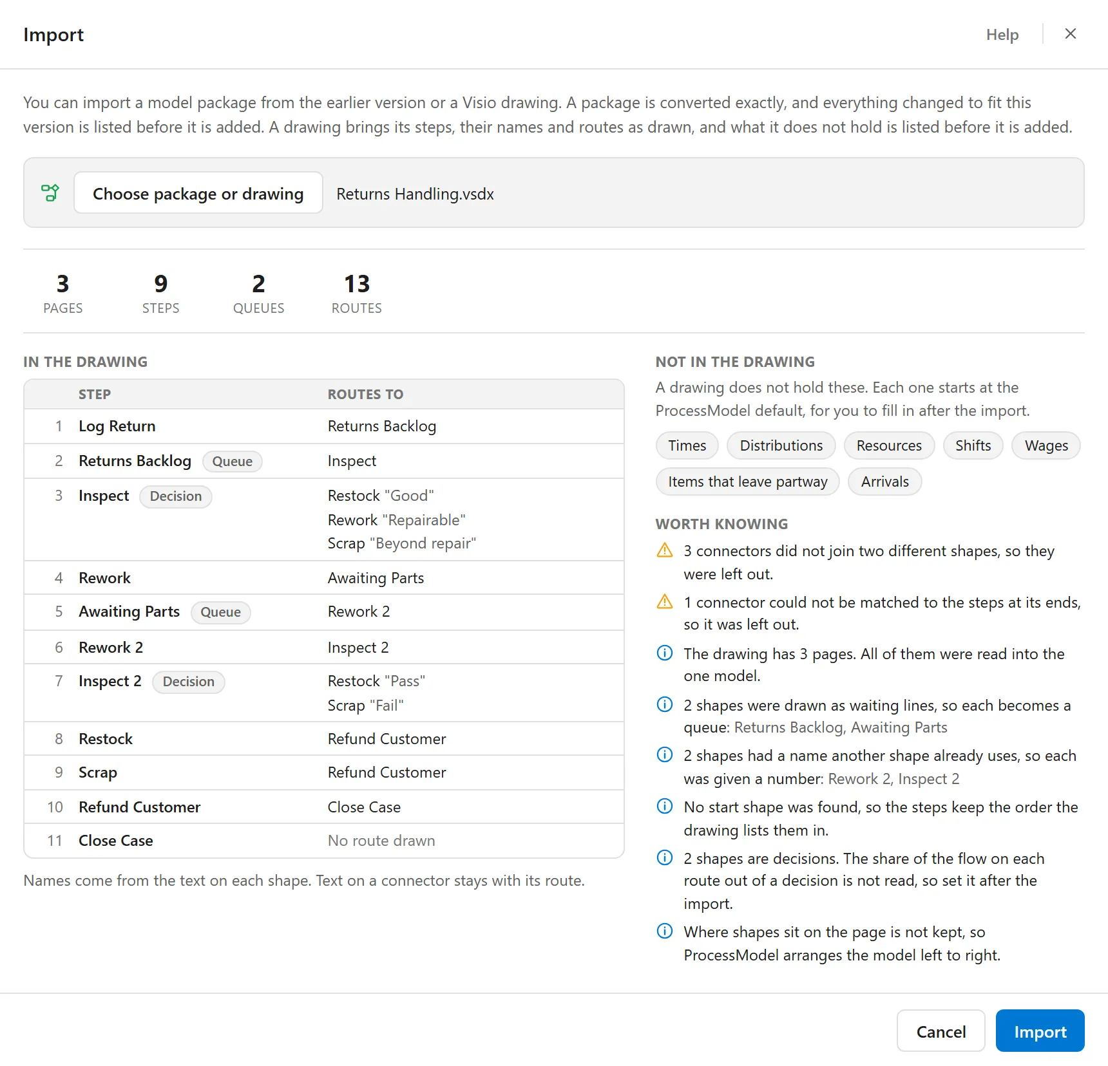The width and height of the screenshot is (1108, 1066).
Task: Click the 13 ROUTES count
Action: click(356, 294)
